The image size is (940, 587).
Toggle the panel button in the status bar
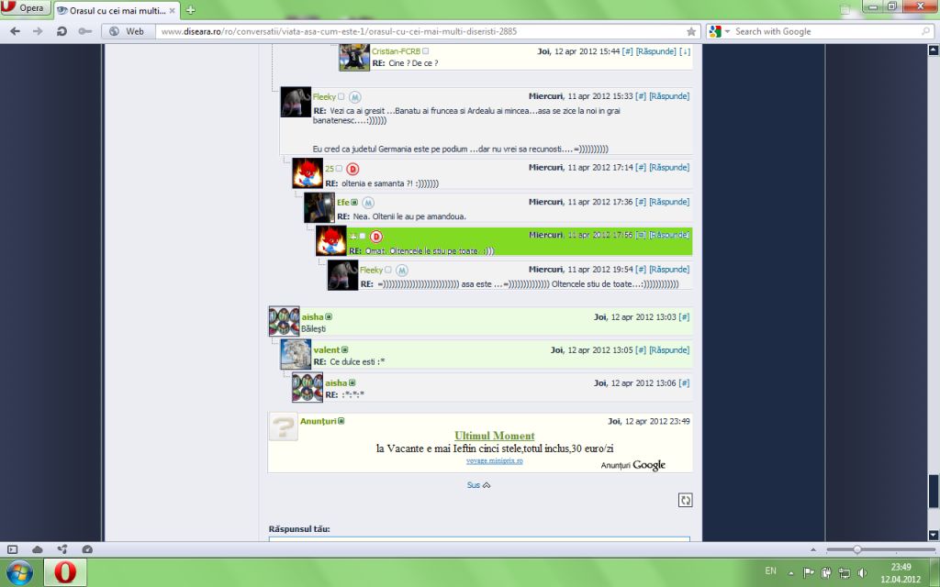[x=13, y=548]
